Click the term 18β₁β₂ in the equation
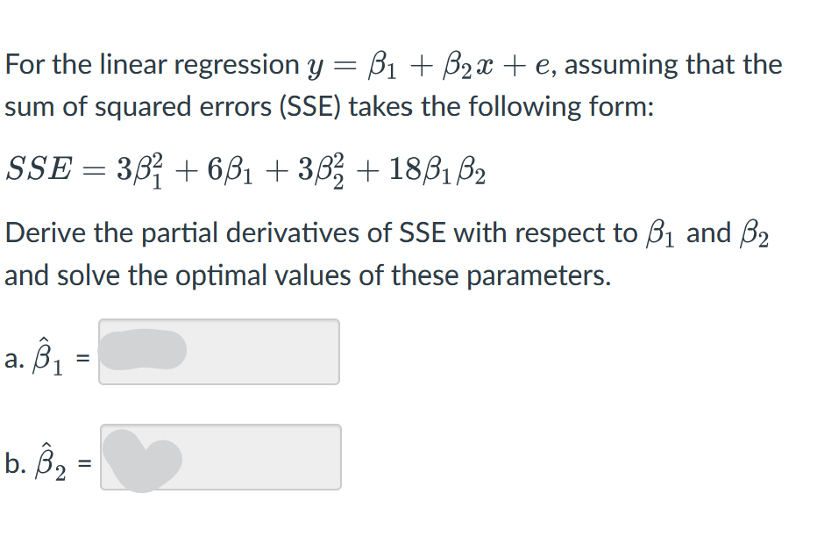 (432, 168)
